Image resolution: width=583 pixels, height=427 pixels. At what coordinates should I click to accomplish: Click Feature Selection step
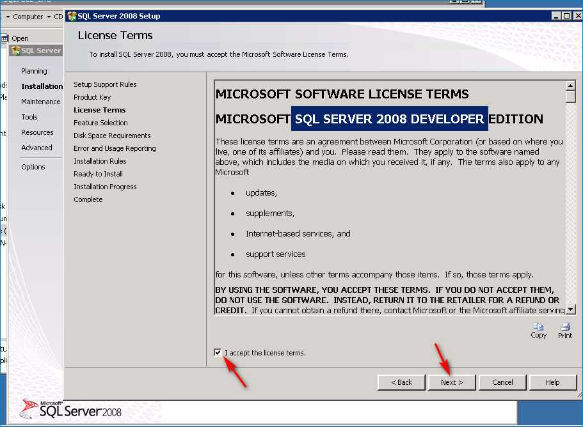100,123
